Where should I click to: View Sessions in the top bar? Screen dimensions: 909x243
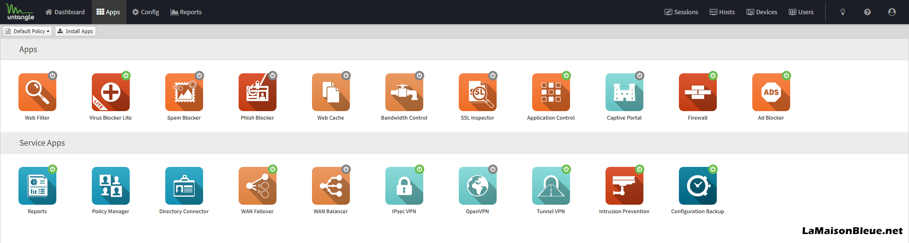pos(681,12)
